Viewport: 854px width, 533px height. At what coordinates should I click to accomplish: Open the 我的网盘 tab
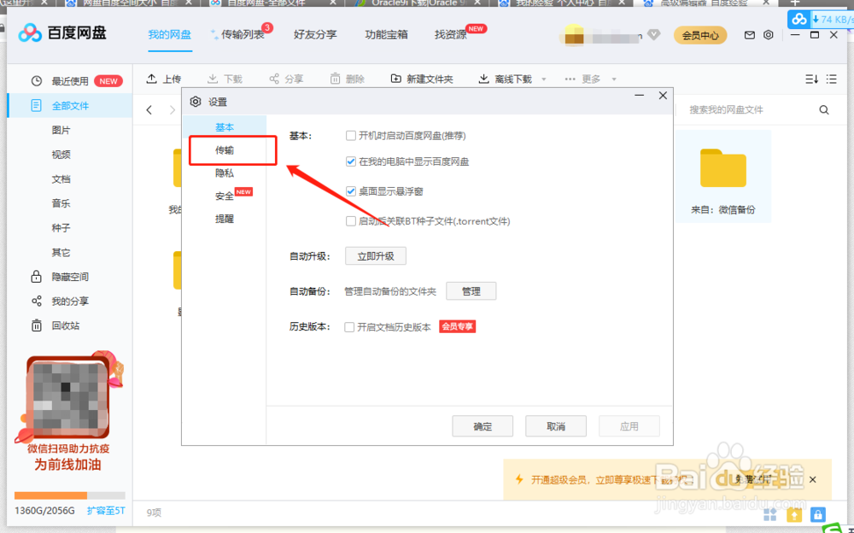pyautogui.click(x=170, y=35)
